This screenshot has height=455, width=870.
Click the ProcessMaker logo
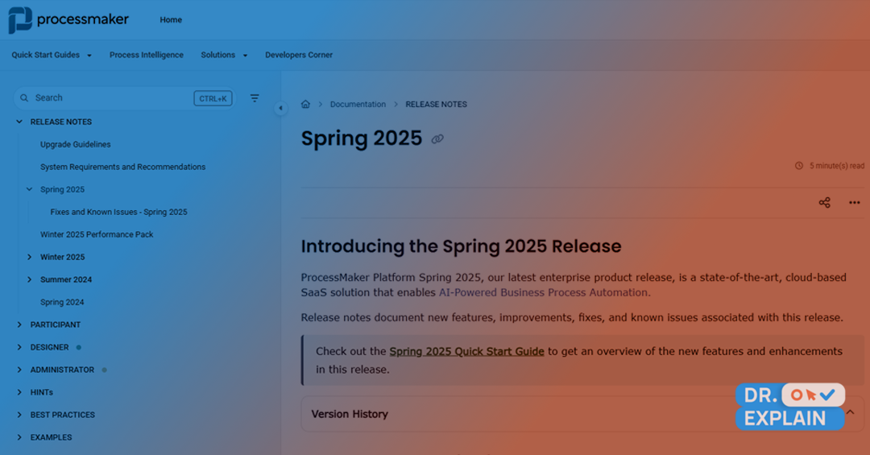68,20
